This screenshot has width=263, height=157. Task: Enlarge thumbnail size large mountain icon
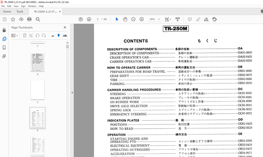65,36
